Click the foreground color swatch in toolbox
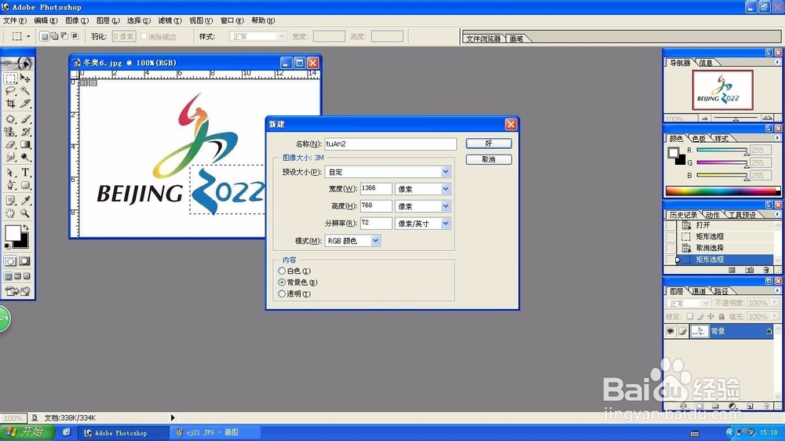The image size is (785, 441). tap(13, 233)
